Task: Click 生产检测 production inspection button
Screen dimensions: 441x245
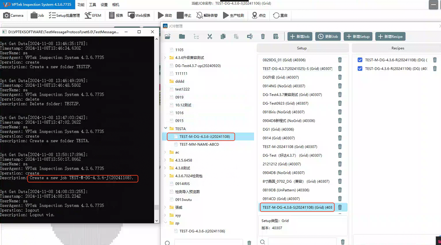Action: pos(234,15)
